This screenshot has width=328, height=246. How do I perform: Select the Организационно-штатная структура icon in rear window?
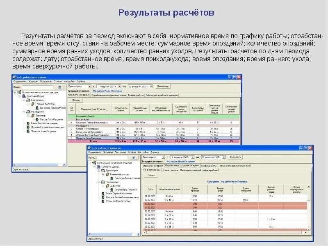(x=19, y=92)
